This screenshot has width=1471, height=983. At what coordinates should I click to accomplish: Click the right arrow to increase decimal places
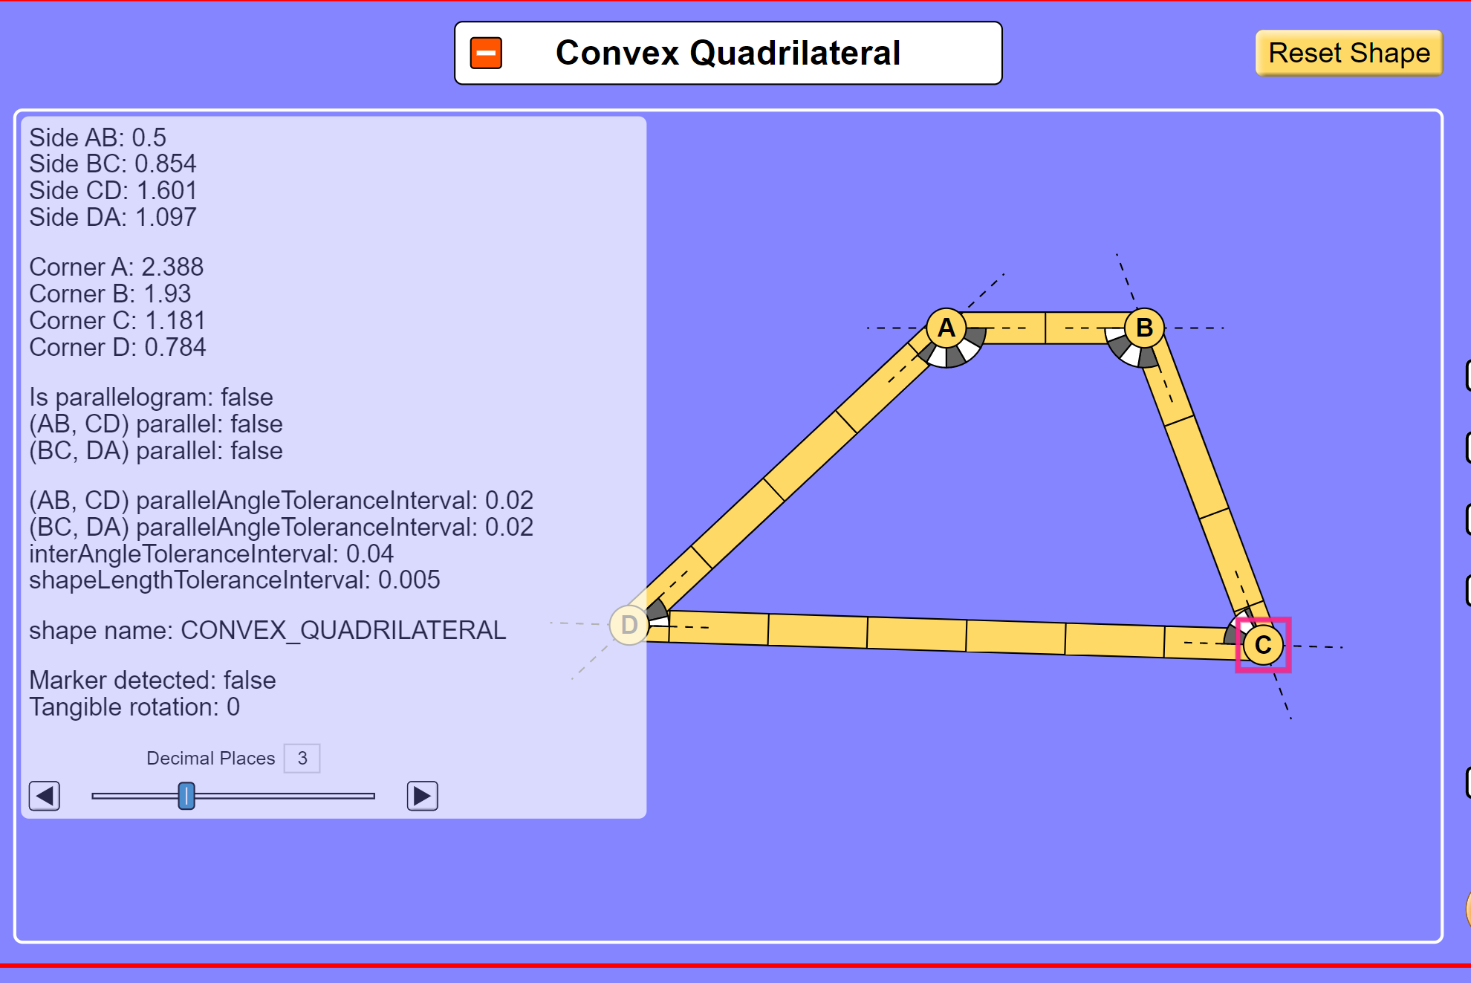(421, 796)
